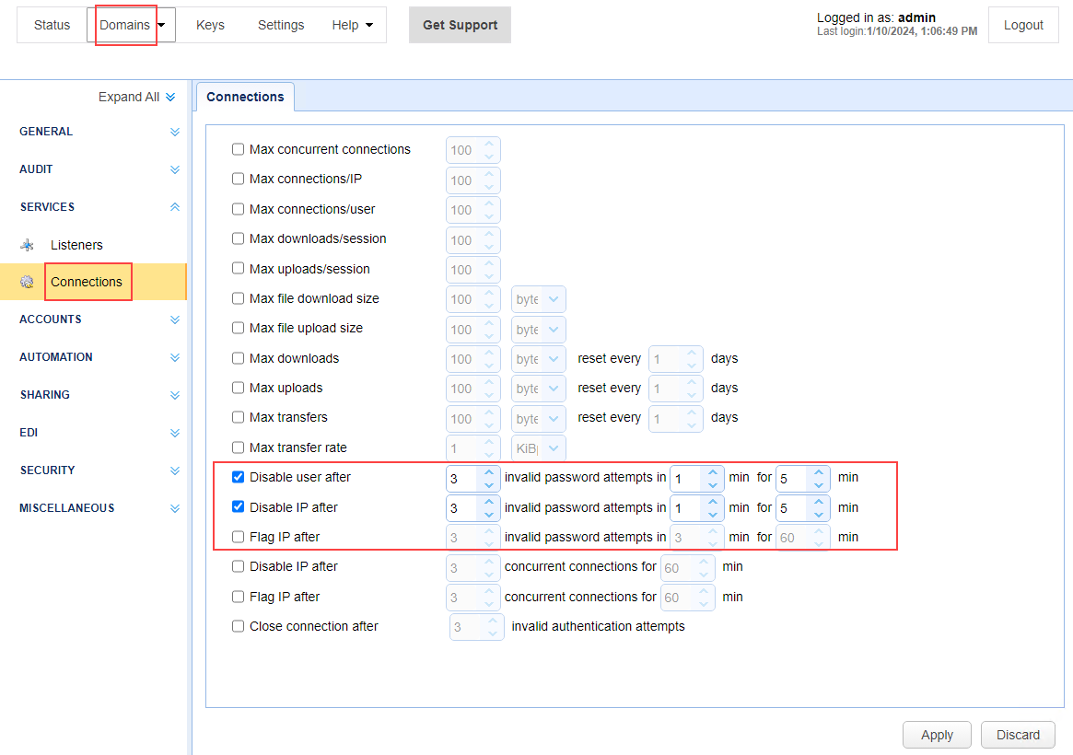Screen dimensions: 1073x755
Task: Uncheck Disable user after checkbox
Action: point(238,477)
